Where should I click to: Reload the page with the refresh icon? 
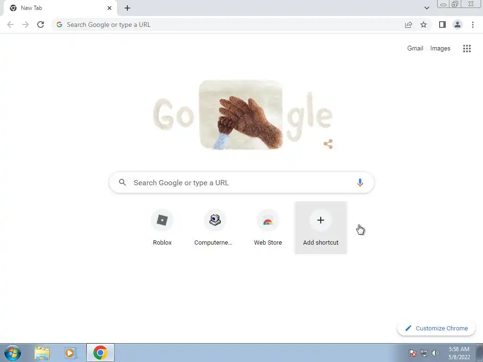[41, 25]
